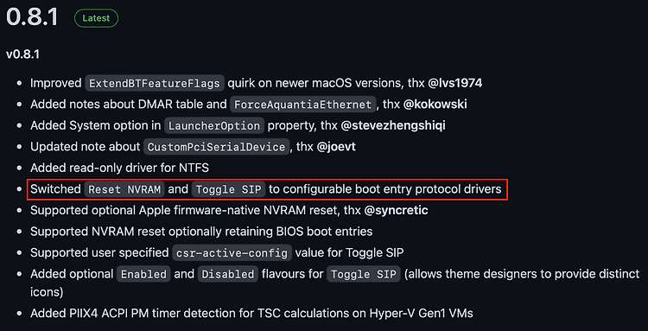Click the green Latest release badge
648x331 pixels.
click(96, 18)
